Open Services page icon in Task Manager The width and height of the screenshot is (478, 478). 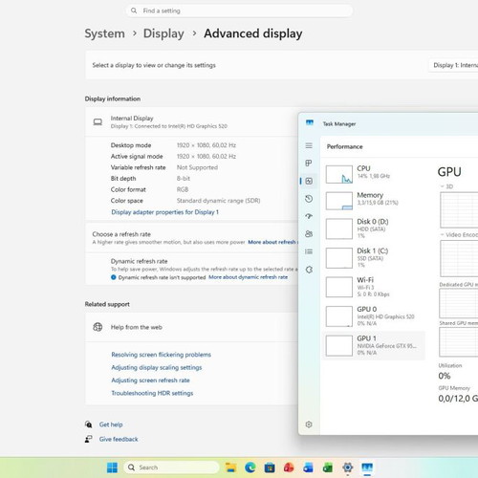pos(309,270)
